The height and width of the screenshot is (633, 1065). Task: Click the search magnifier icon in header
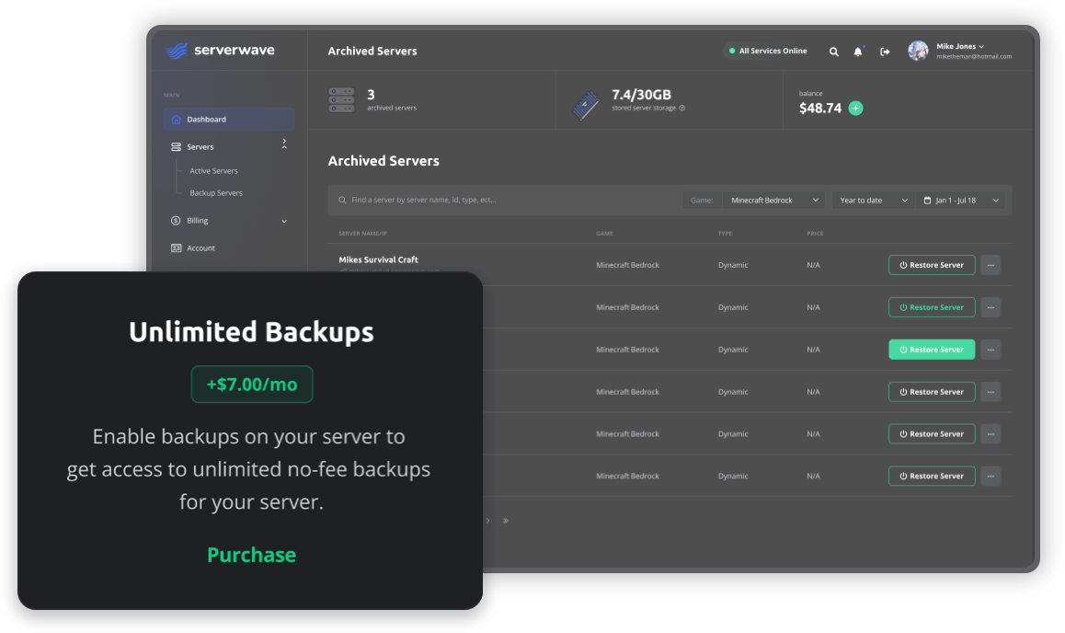click(x=834, y=52)
